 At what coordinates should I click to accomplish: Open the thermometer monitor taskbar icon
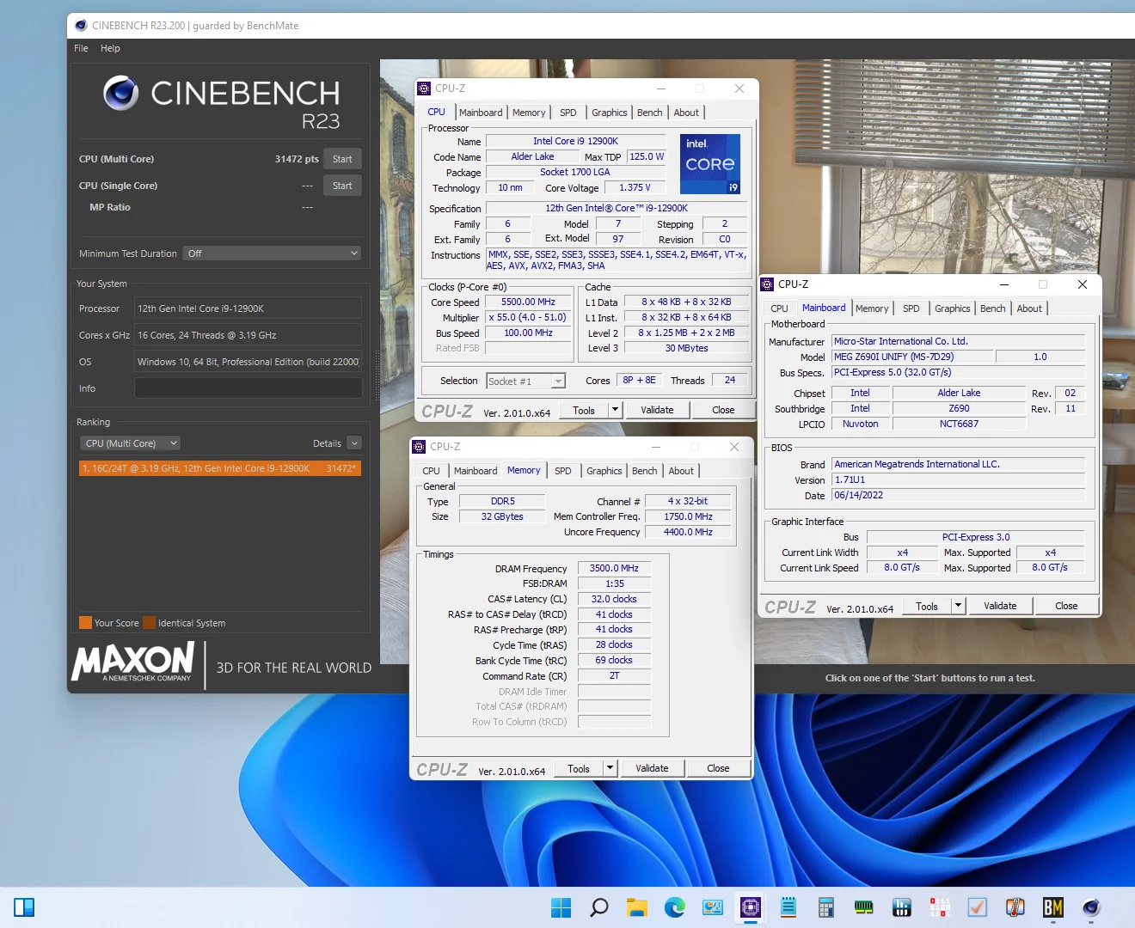[1015, 907]
